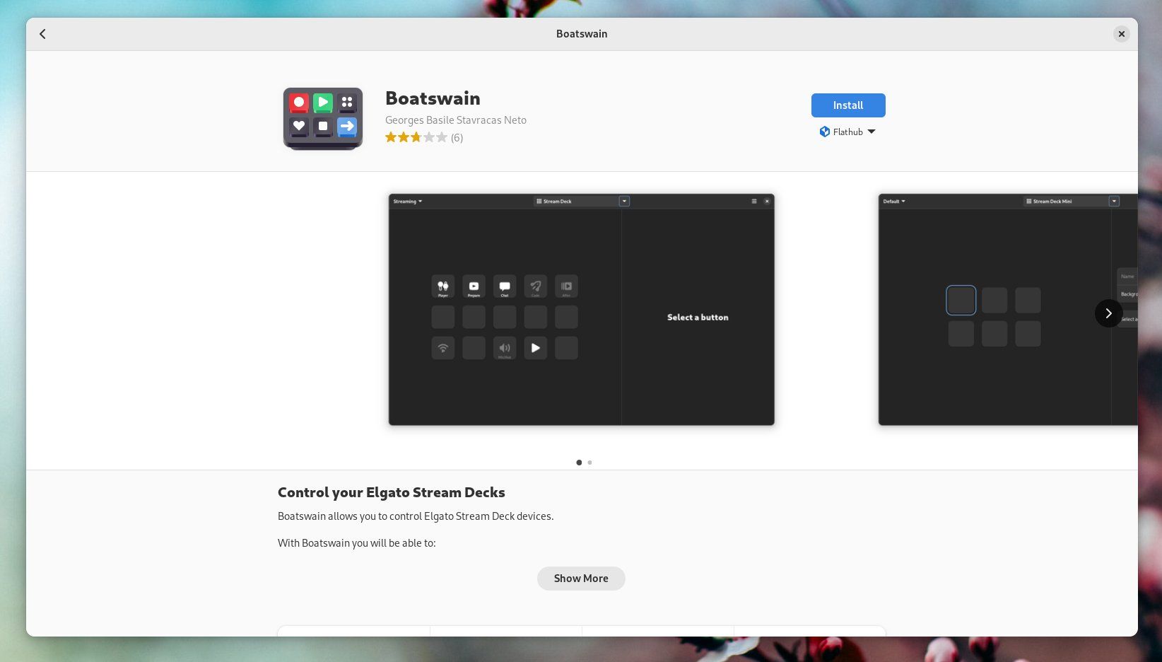Click the second carousel page dot
Viewport: 1162px width, 662px height.
click(589, 463)
